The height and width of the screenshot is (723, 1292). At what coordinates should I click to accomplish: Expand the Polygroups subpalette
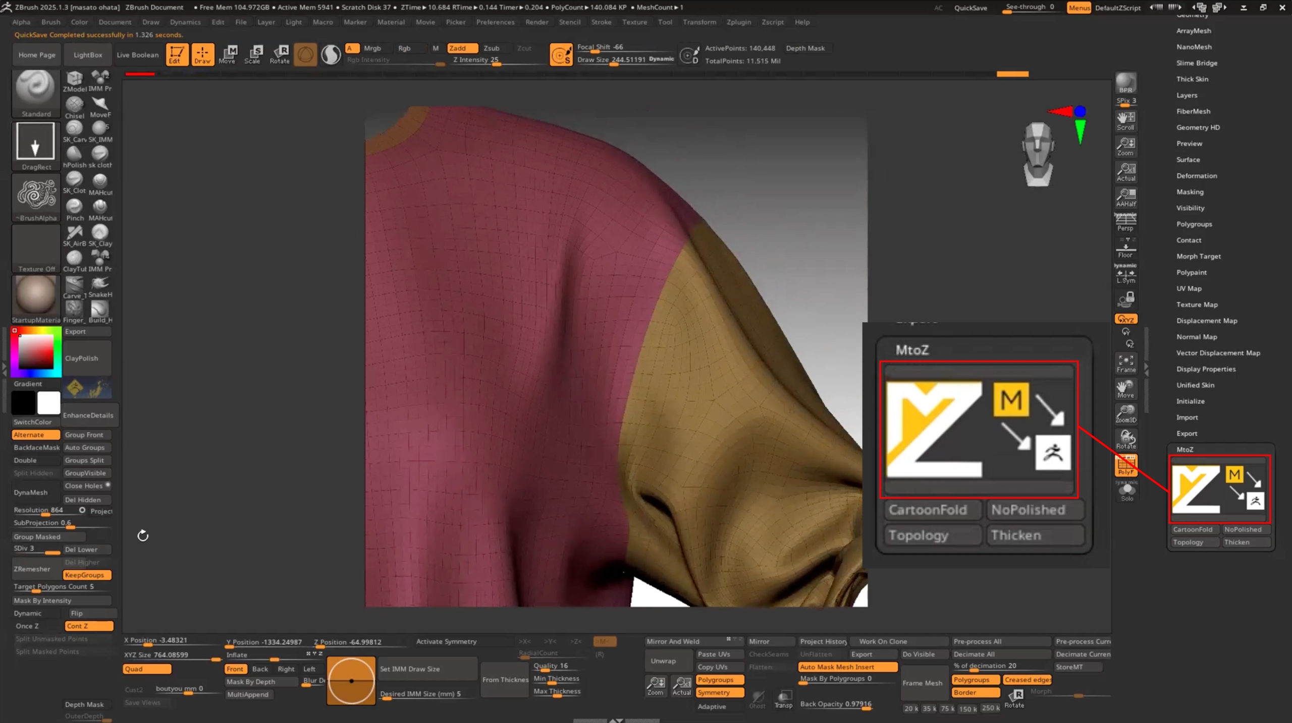[x=1194, y=224]
